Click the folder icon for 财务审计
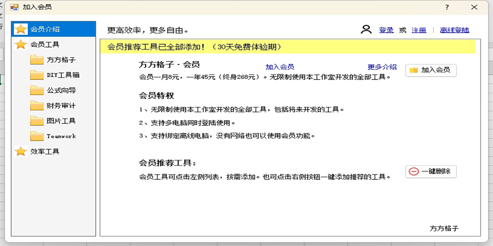The width and height of the screenshot is (493, 246). coord(37,105)
